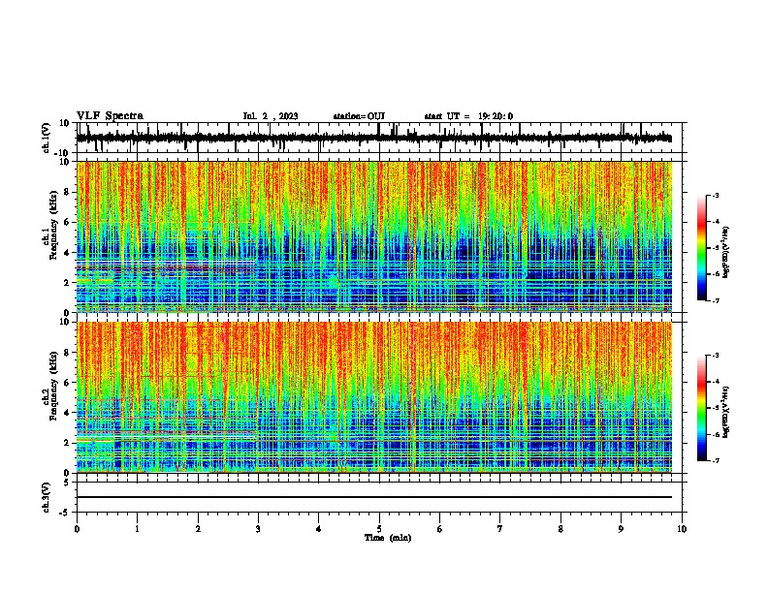Click the ch.1 color bar 'log(PSD)' label
Screen dimensions: 768x593
(x=726, y=253)
